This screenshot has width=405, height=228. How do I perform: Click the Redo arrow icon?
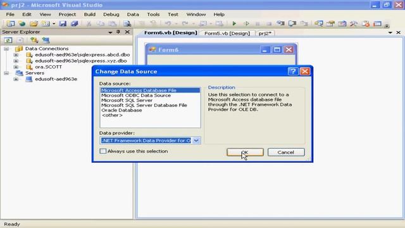[185, 24]
